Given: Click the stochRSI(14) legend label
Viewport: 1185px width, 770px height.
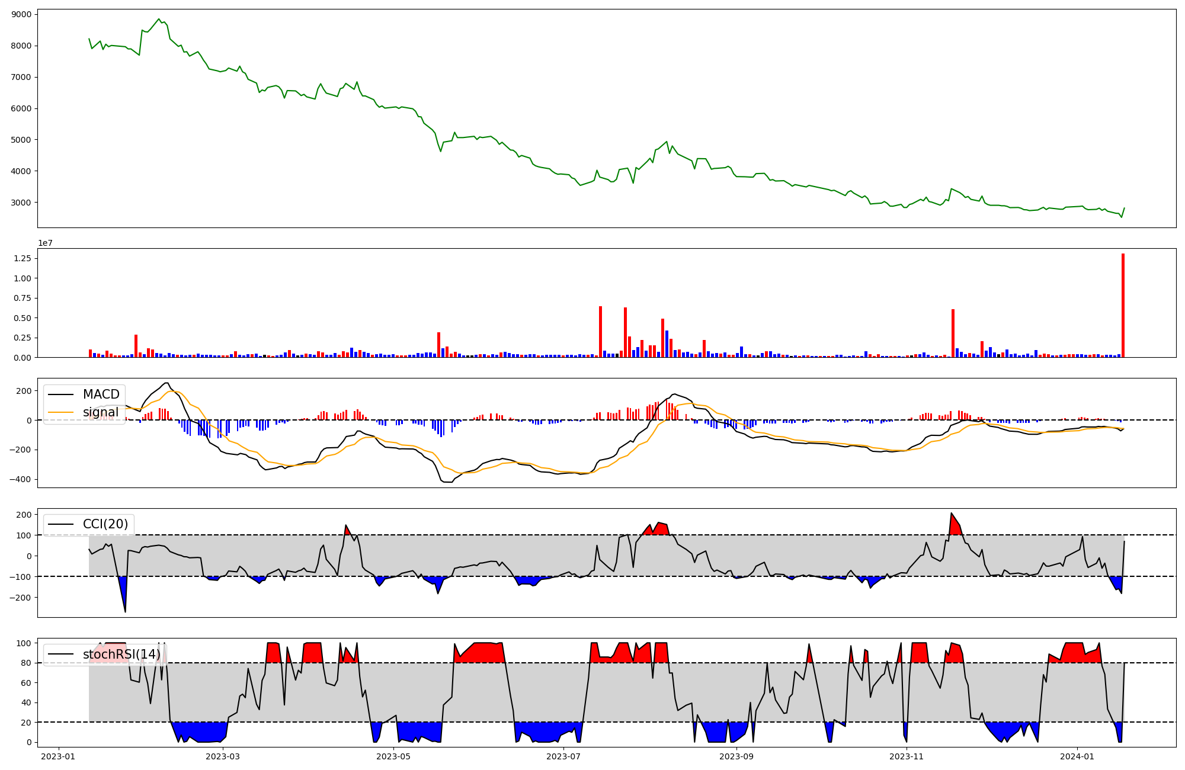Looking at the screenshot, I should point(121,654).
